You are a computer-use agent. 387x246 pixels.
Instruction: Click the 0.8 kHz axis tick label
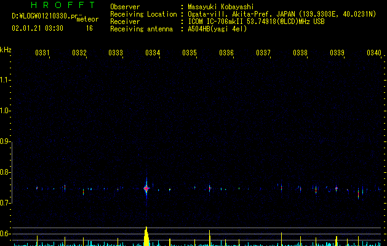(5, 172)
